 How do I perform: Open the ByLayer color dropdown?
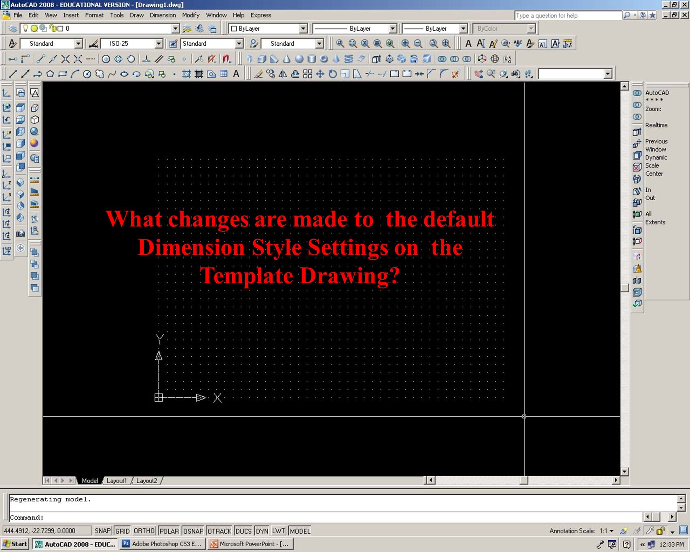303,29
